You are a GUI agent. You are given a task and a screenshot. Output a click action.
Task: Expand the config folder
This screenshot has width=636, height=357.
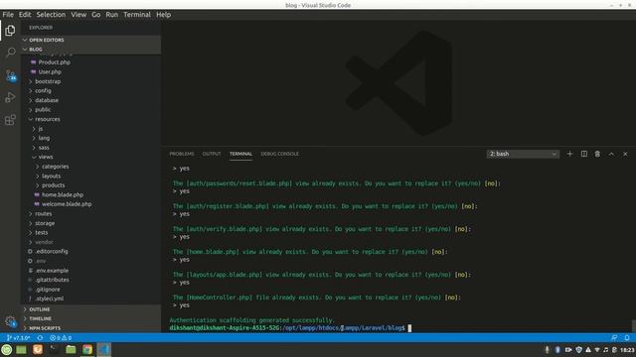tap(43, 90)
